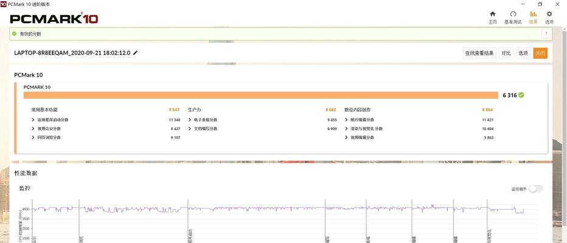567x243 pixels.
Task: Click the 对比 compare button
Action: [506, 53]
